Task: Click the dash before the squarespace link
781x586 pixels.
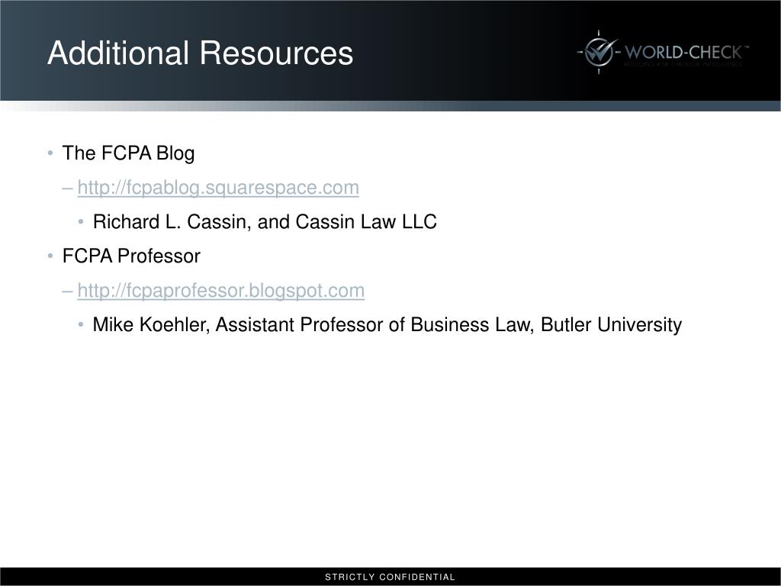Action: 68,188
